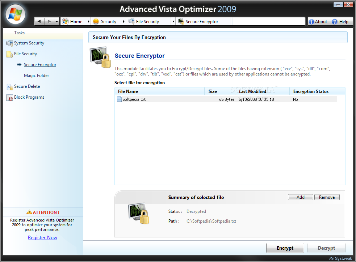This screenshot has width=356, height=262.
Task: Click the ATTENTION warning triangle icon
Action: (29, 212)
